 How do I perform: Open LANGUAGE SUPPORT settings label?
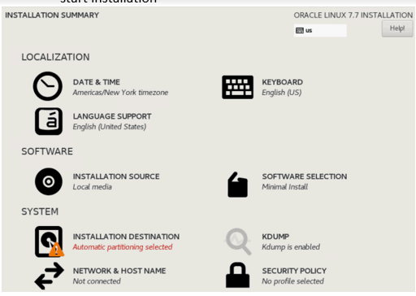coord(112,116)
